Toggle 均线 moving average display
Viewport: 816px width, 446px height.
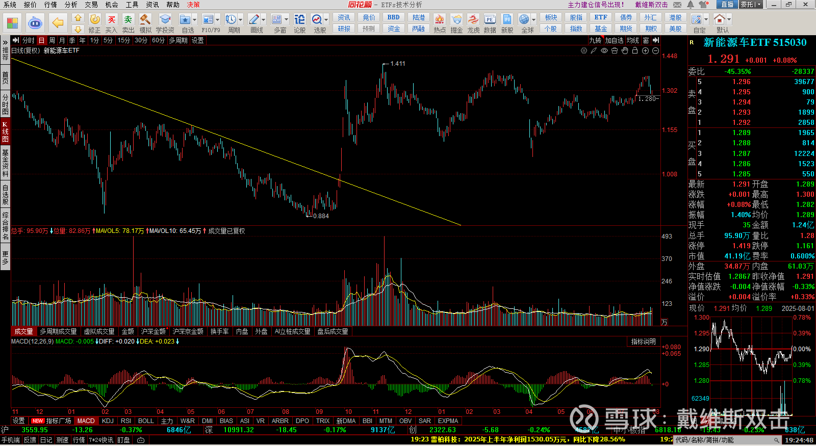[x=633, y=40]
